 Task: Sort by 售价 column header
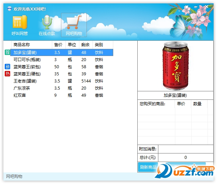point(59,45)
